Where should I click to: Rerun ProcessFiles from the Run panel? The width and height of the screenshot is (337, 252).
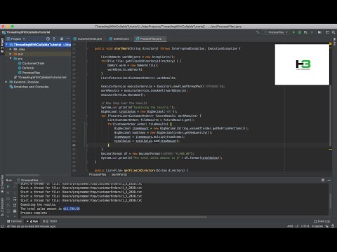(x=8, y=187)
